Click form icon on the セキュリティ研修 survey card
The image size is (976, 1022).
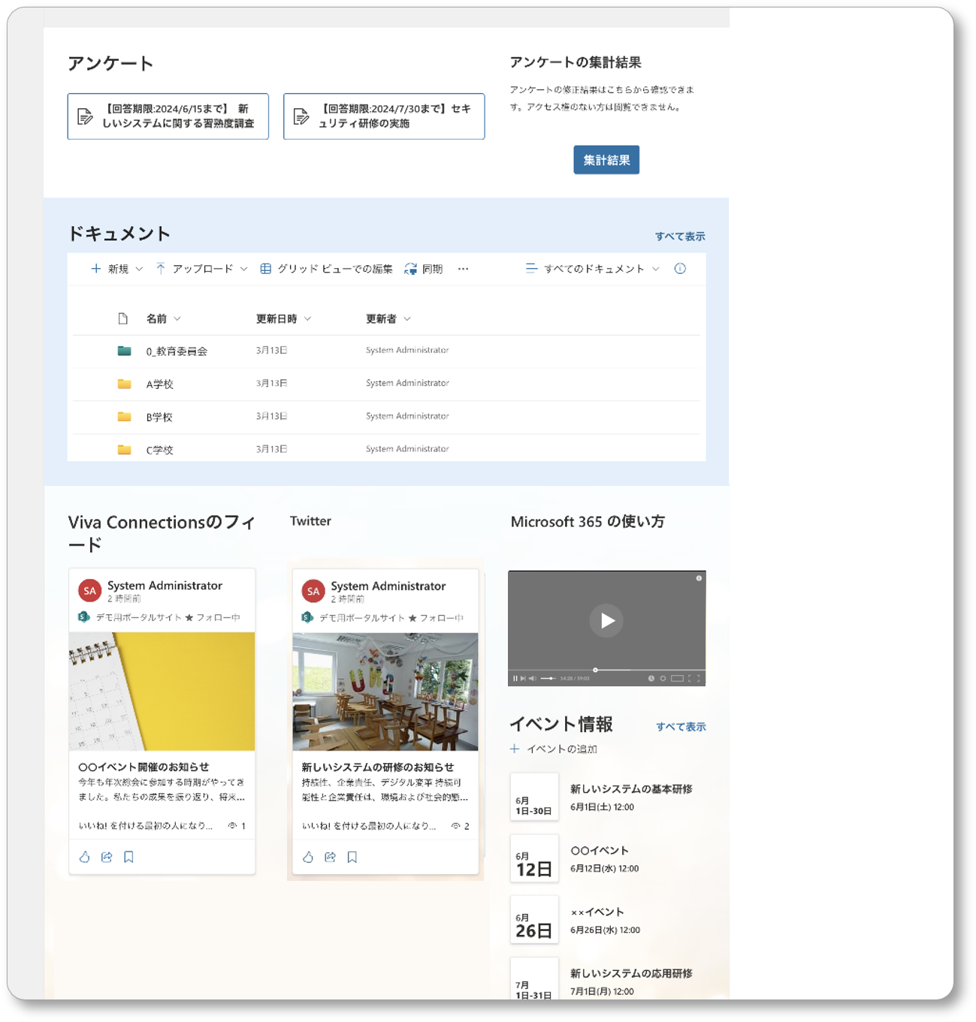coord(301,116)
